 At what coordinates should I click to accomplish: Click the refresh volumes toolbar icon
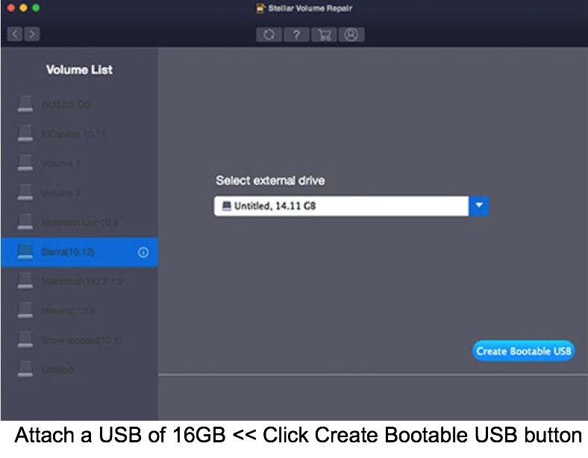(269, 35)
